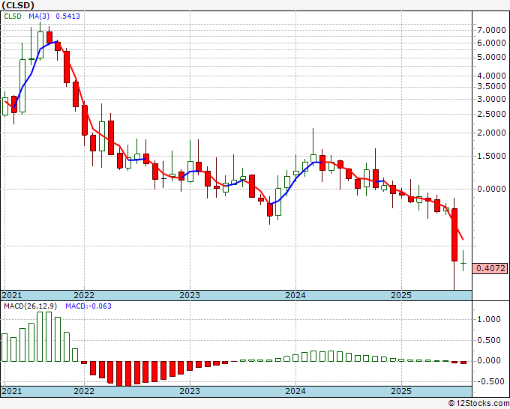This screenshot has height=409, width=510.
Task: Click the MACD:-0.063 value label
Action: [x=88, y=306]
